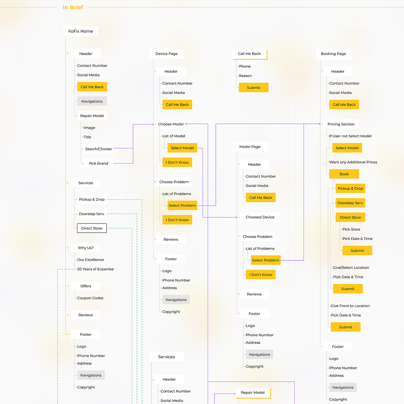Click the Choose Model node on Device Page
The image size is (404, 404).
point(171,124)
